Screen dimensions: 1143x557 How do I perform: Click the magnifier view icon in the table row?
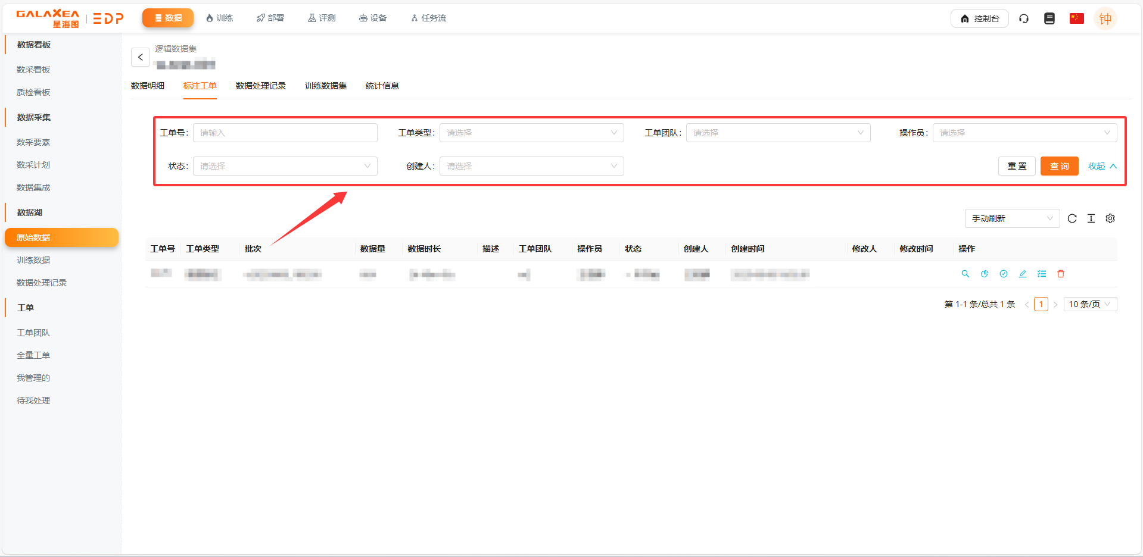pos(965,274)
